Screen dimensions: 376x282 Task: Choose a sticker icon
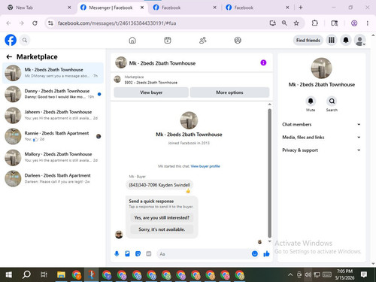(138, 254)
